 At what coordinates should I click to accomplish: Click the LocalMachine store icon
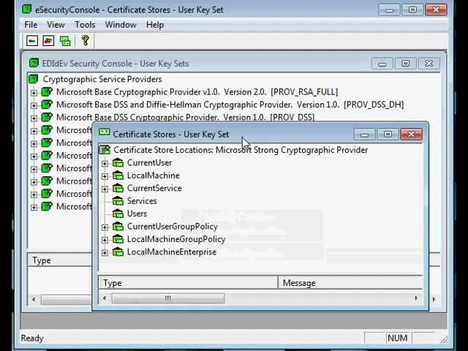(118, 175)
